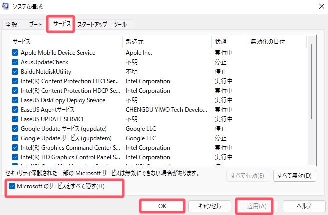This screenshot has height=215, width=328.
Task: Open the ツール tab
Action: tap(120, 24)
